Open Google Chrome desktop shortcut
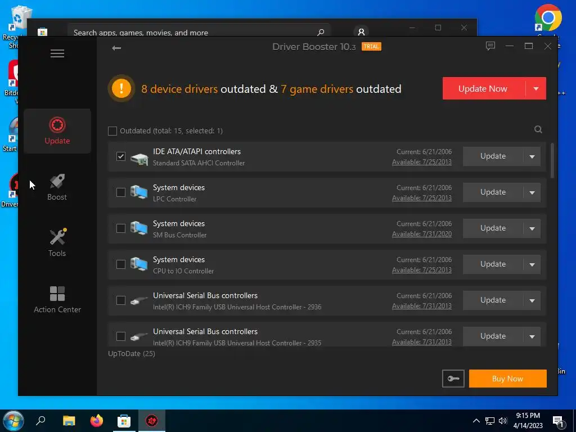Image resolution: width=576 pixels, height=432 pixels. click(548, 19)
